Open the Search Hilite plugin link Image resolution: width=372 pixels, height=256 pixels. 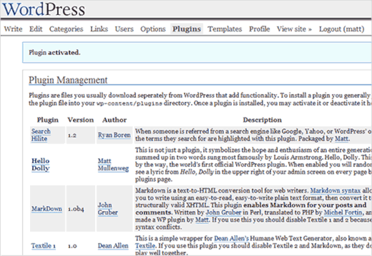(x=41, y=135)
